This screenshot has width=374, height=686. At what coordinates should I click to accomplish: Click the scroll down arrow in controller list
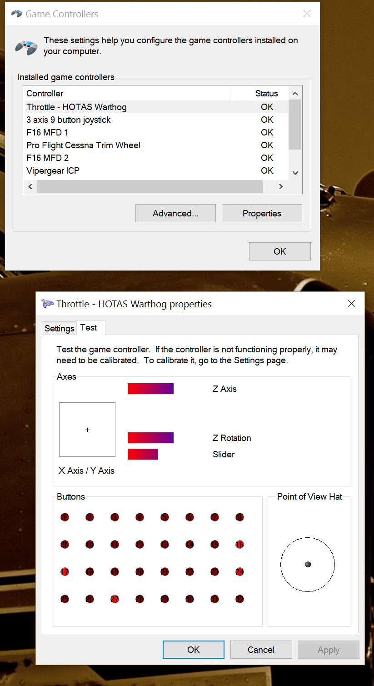pyautogui.click(x=295, y=173)
